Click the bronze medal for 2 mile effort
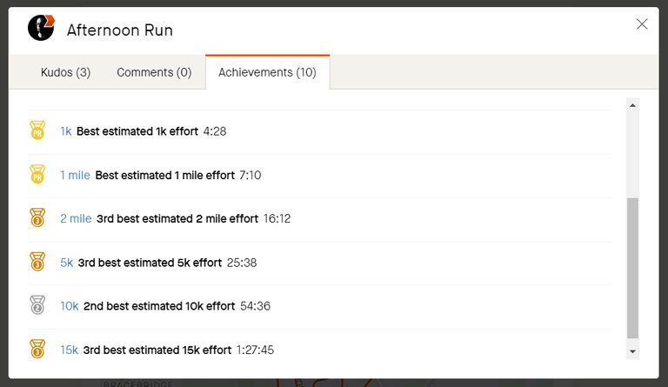Viewport: 668px width, 387px height. tap(37, 217)
